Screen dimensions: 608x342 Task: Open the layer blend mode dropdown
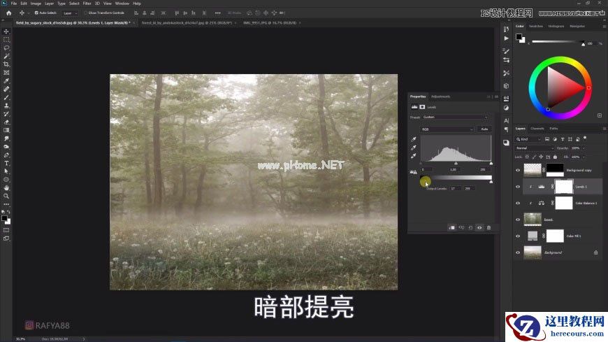coord(535,148)
